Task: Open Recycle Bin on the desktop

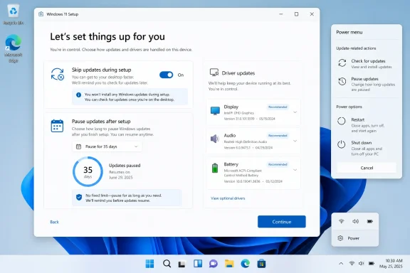Action: (14, 15)
